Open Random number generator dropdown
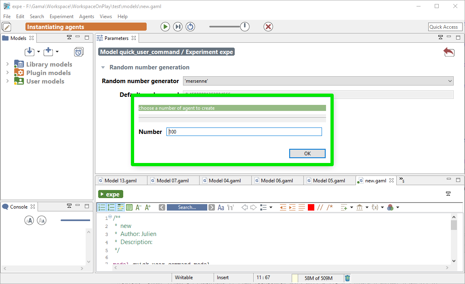This screenshot has width=465, height=284. (318, 81)
